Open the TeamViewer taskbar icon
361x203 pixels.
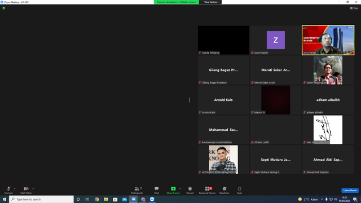coord(152,199)
